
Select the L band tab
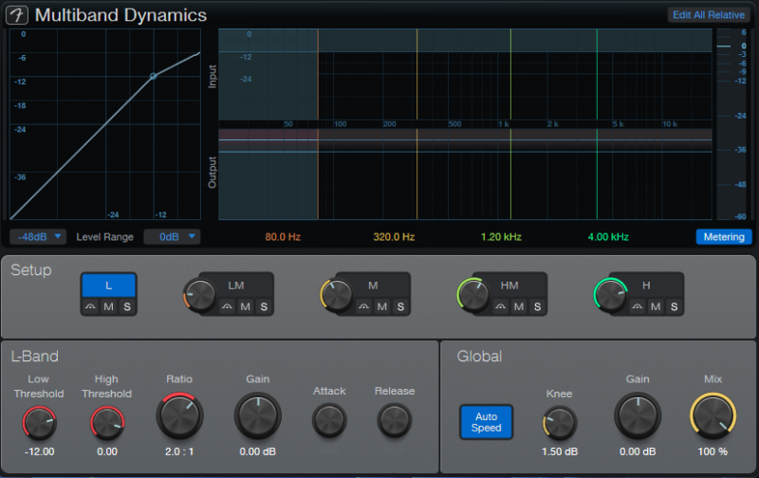(x=108, y=285)
